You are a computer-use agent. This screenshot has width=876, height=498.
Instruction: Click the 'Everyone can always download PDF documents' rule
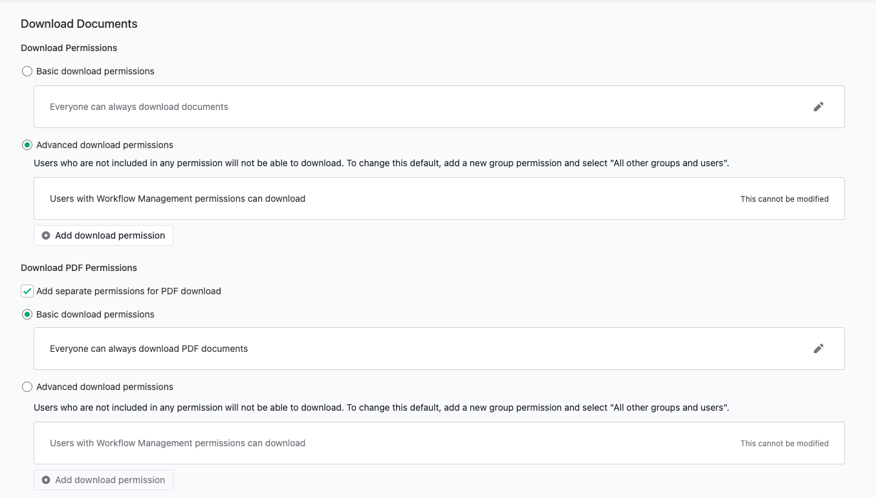[x=149, y=349]
